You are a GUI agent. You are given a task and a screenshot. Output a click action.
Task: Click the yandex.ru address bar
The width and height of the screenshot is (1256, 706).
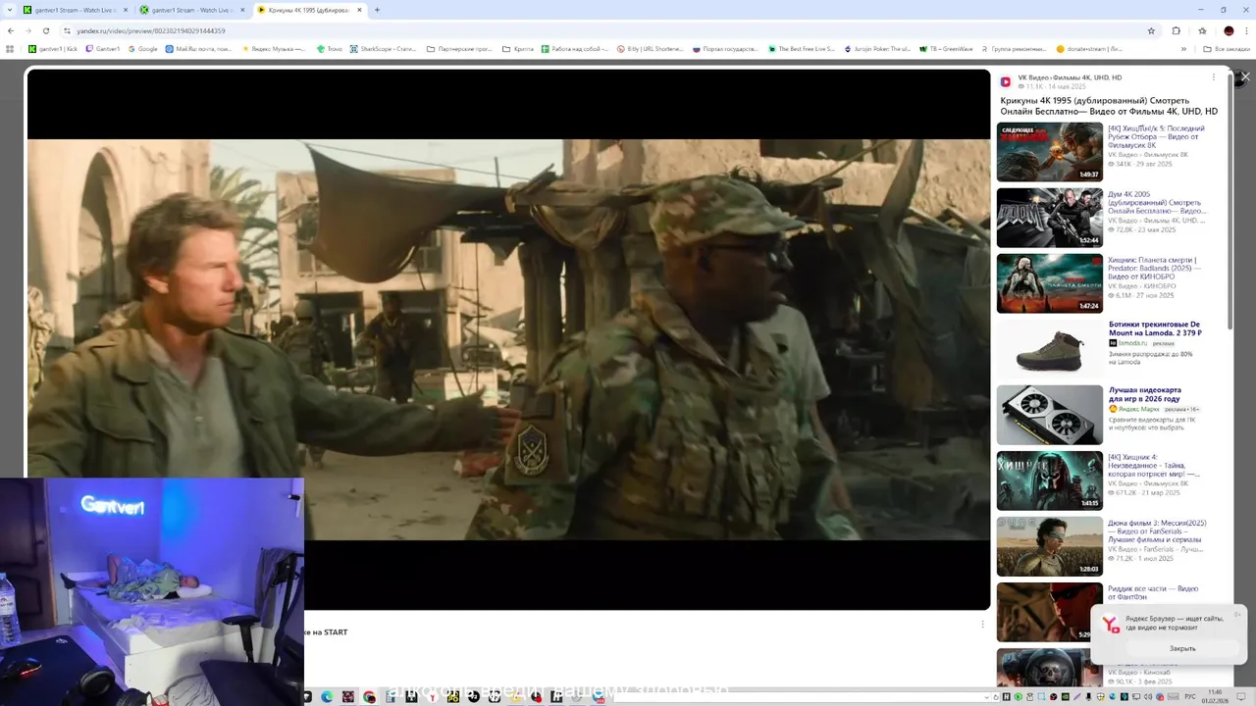click(589, 30)
